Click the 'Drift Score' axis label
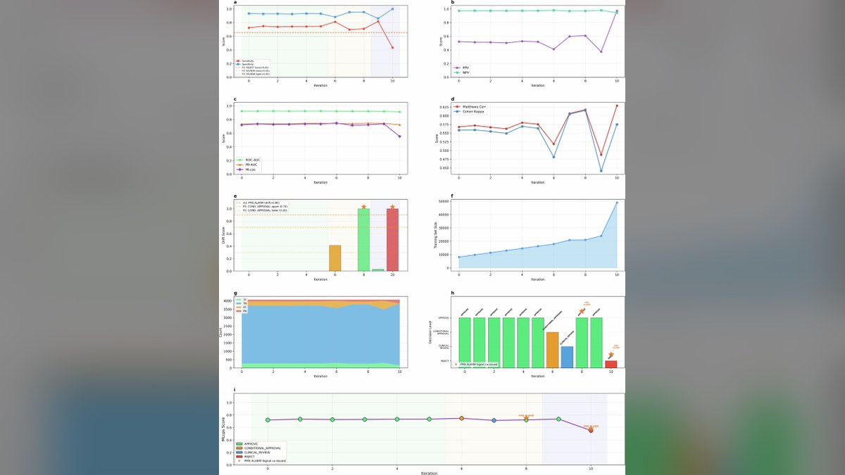The width and height of the screenshot is (845, 475). (223, 235)
